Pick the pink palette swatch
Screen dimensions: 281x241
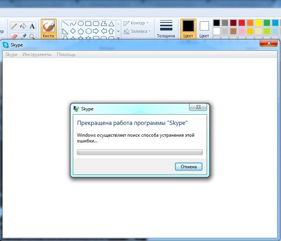click(x=242, y=31)
